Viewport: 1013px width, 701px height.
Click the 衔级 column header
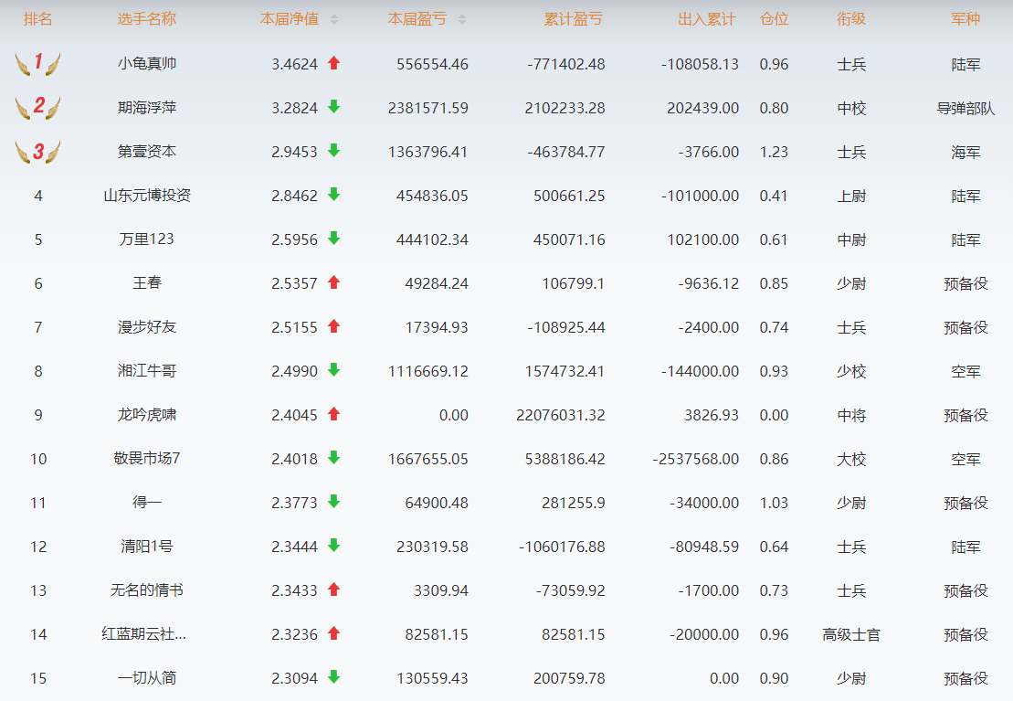click(x=851, y=19)
